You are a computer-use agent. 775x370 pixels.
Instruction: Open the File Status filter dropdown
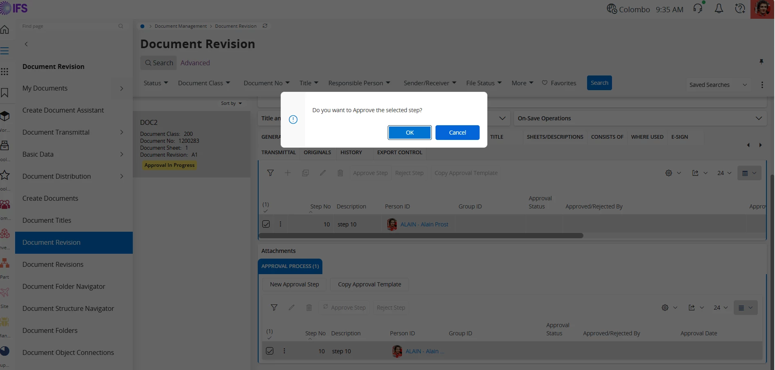(x=484, y=83)
